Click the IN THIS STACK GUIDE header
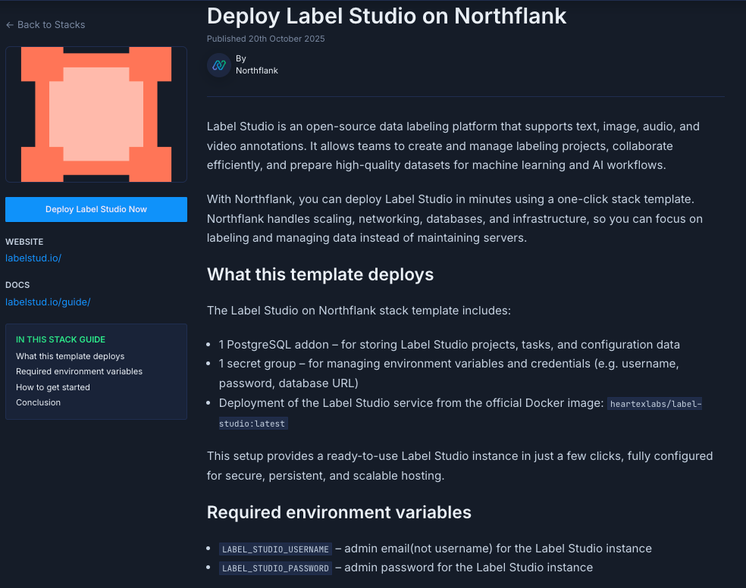This screenshot has width=746, height=588. 61,339
